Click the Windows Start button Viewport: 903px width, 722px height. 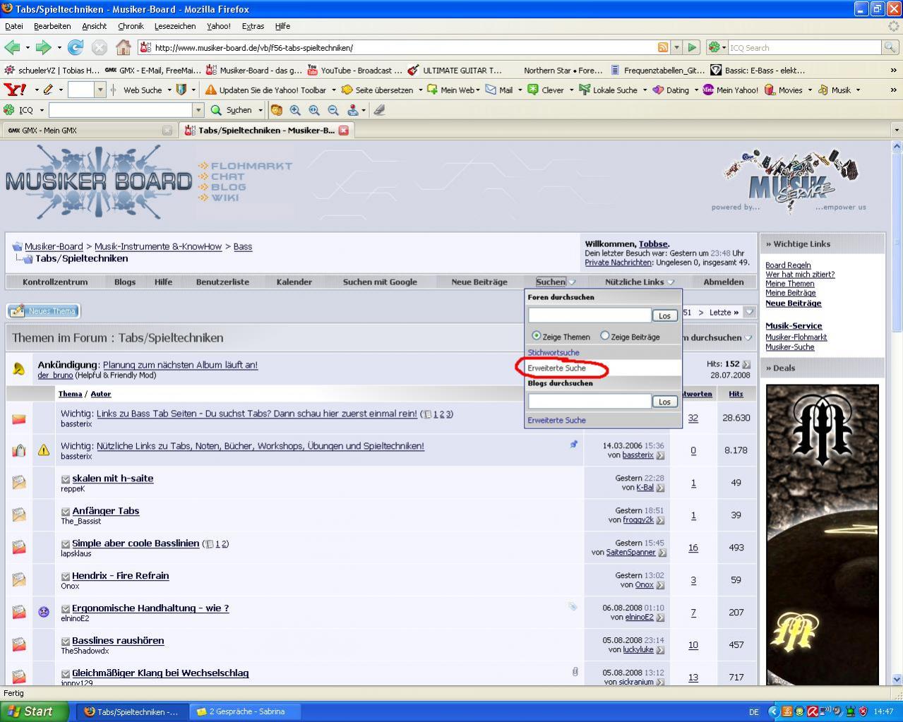35,711
